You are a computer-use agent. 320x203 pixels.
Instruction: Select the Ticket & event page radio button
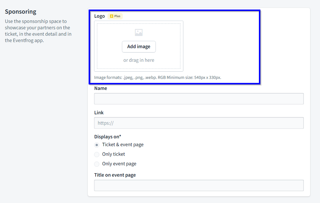click(x=97, y=145)
